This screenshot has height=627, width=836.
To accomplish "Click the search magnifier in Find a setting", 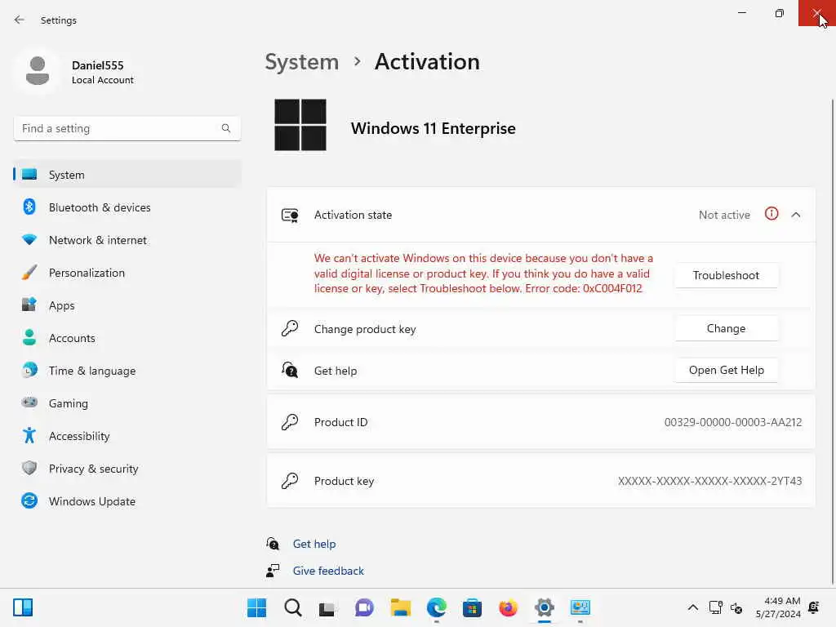I will (226, 128).
